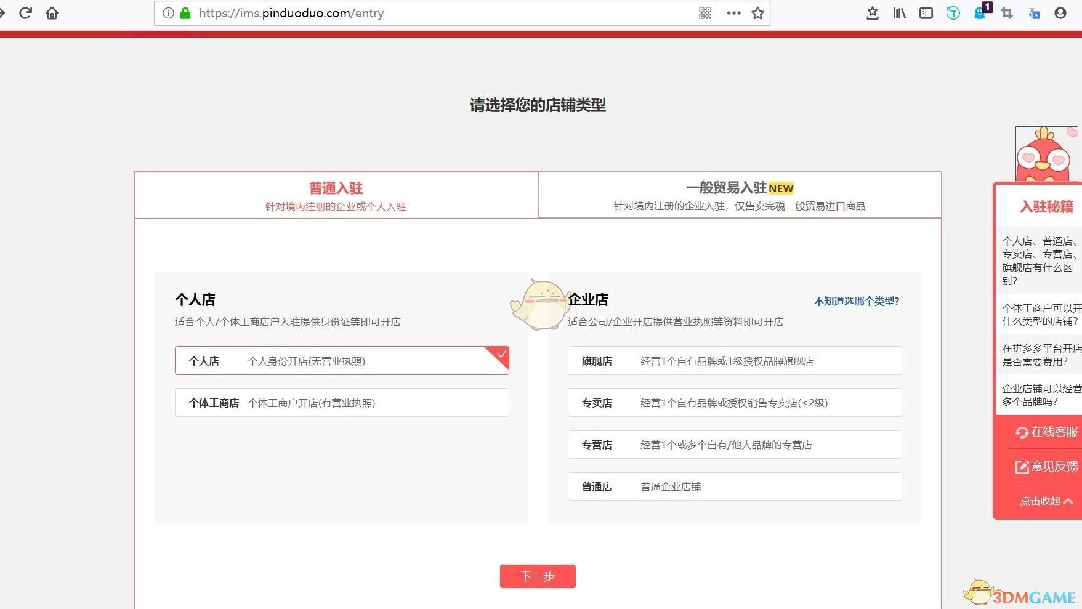Click the crop screenshot extension icon

click(x=1007, y=13)
